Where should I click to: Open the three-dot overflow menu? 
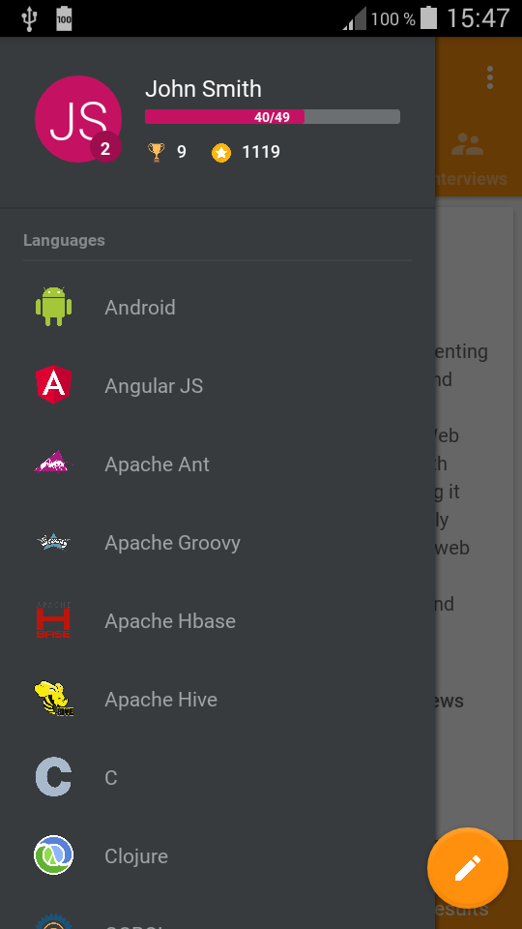pos(489,77)
